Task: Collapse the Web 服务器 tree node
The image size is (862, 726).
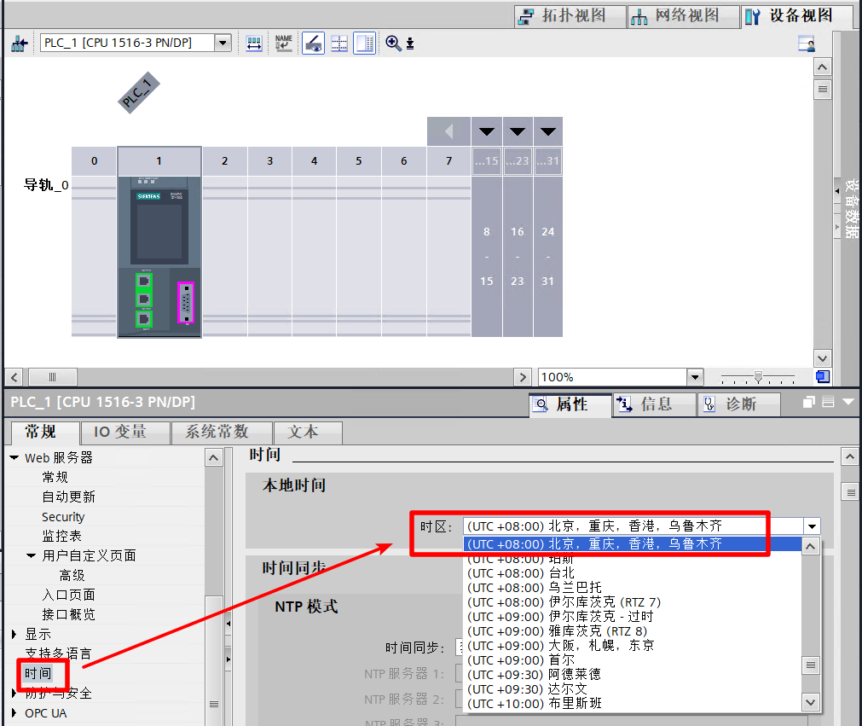Action: pyautogui.click(x=14, y=457)
